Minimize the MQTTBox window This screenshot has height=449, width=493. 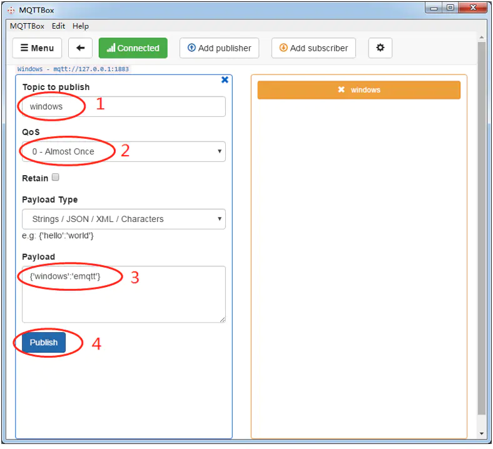pyautogui.click(x=434, y=8)
